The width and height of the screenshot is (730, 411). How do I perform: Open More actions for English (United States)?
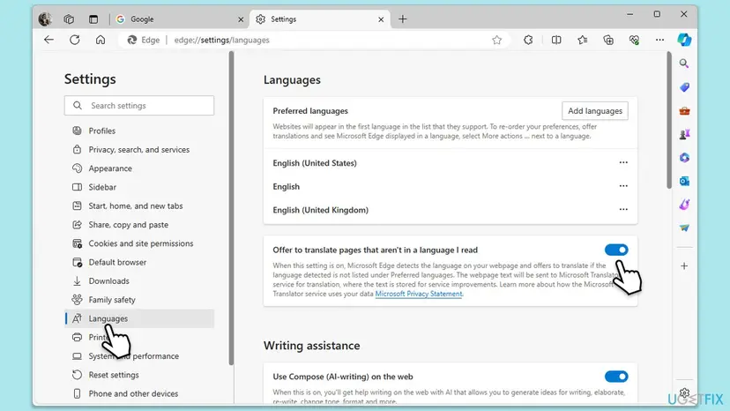[x=623, y=162]
